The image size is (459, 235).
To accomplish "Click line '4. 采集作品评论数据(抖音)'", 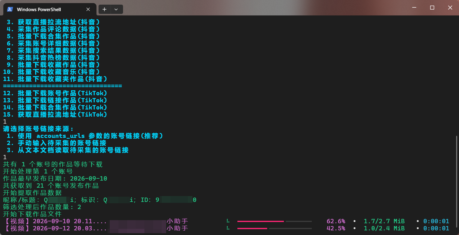I will pyautogui.click(x=53, y=29).
